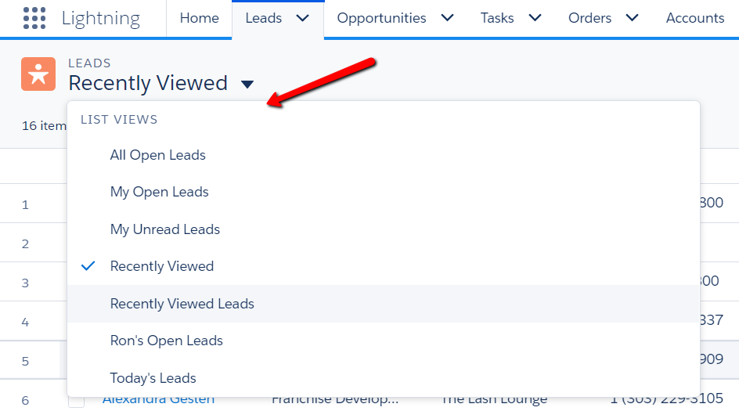The width and height of the screenshot is (739, 411).
Task: Select the checked Recently Viewed list view
Action: pyautogui.click(x=383, y=266)
